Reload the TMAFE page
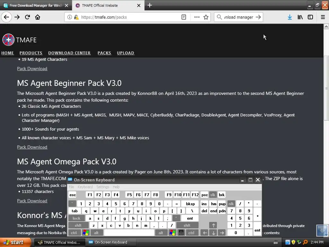Screen dimensions: 329x247 click(x=27, y=17)
